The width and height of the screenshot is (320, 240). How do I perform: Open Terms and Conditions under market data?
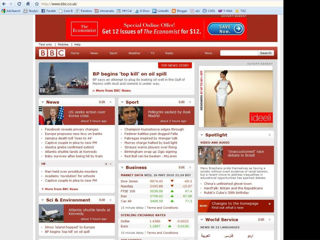pos(162,208)
